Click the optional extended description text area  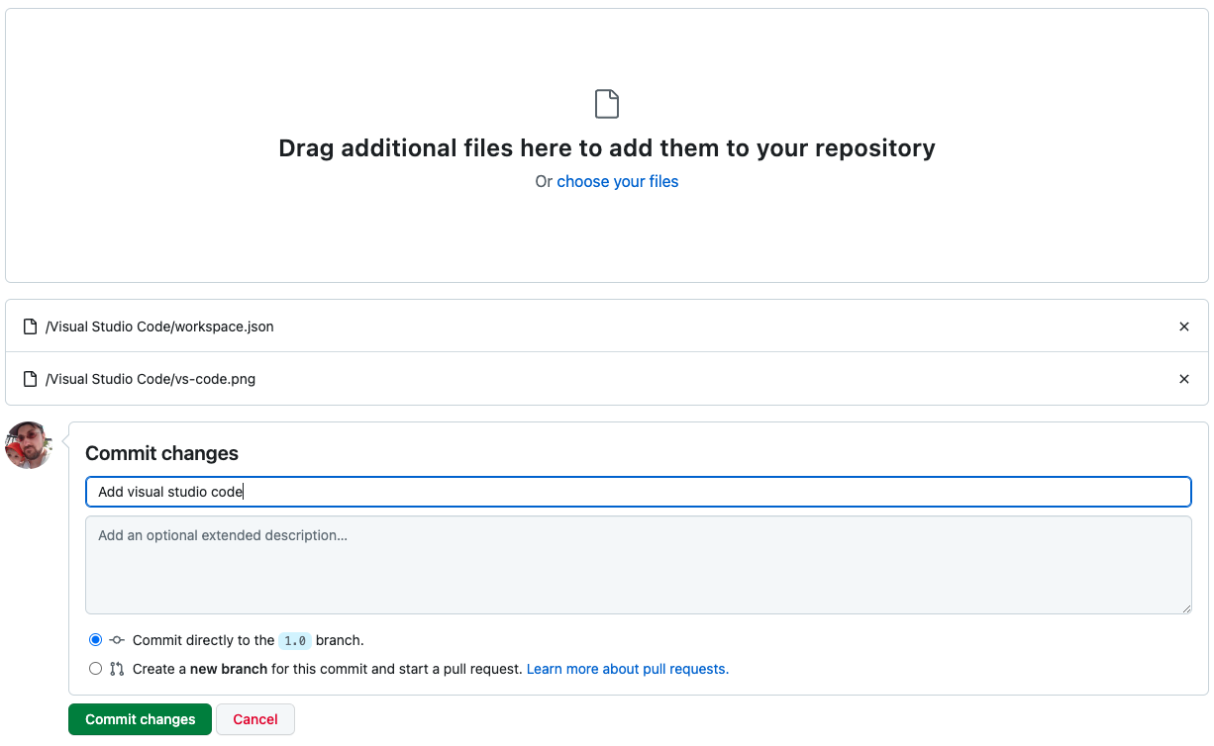639,564
